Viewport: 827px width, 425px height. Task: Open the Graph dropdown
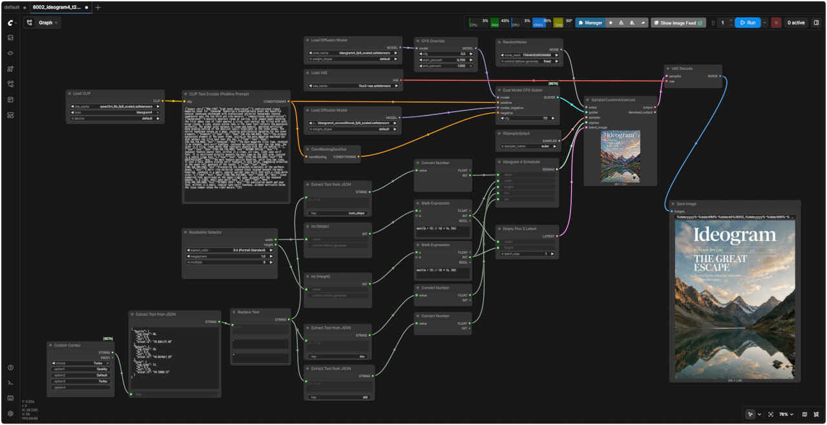[x=48, y=23]
